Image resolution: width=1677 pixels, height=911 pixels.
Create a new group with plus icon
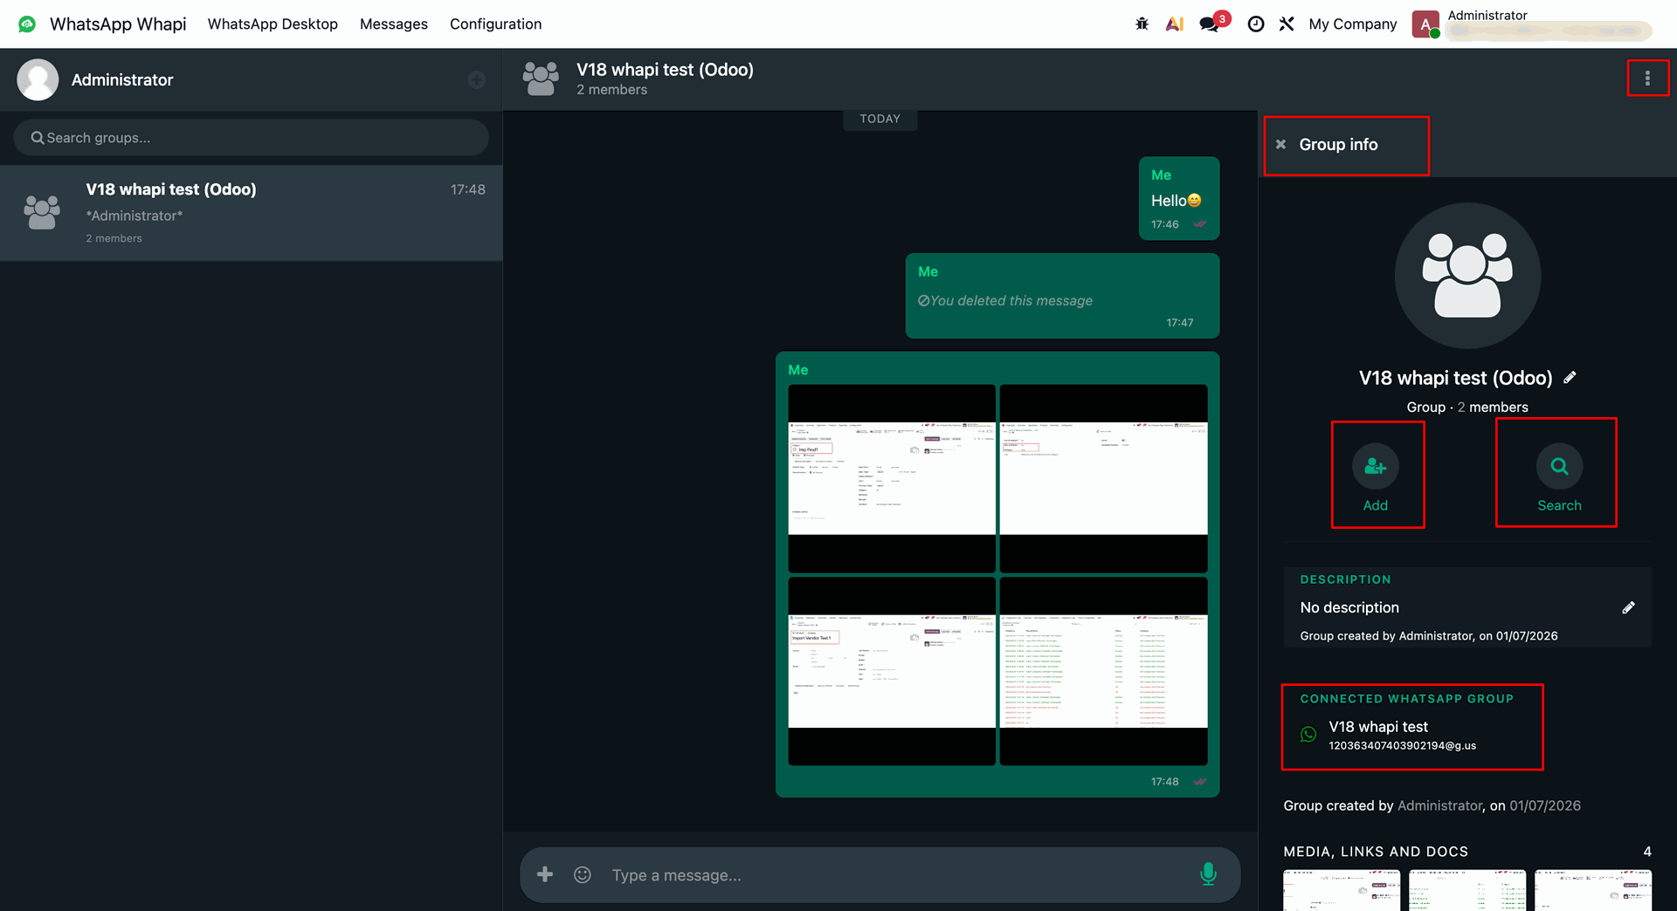tap(476, 79)
